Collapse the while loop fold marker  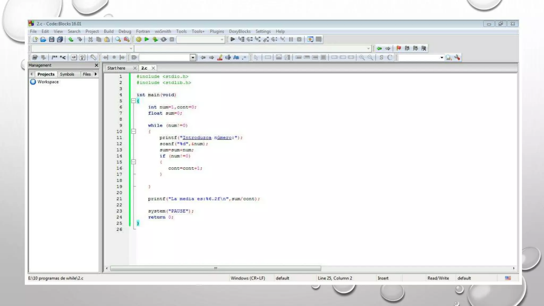pyautogui.click(x=134, y=131)
